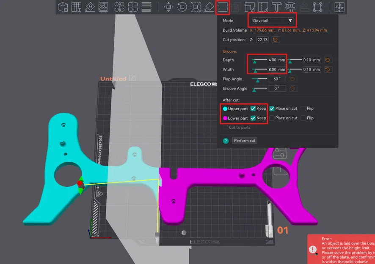This screenshot has height=264, width=375.
Task: Adjust the Depth tolerance slider
Action: (x=295, y=60)
